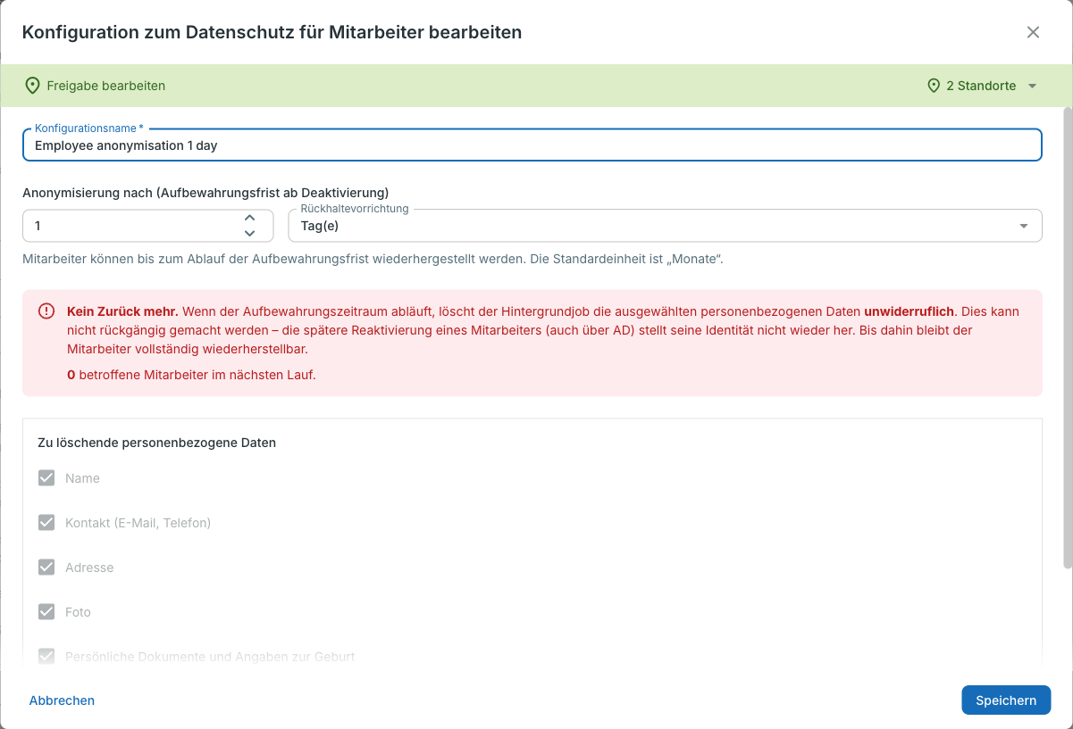Screen dimensions: 1073x729
Task: Click the 'Kein Zurück mehr.' warning heading
Action: point(122,311)
